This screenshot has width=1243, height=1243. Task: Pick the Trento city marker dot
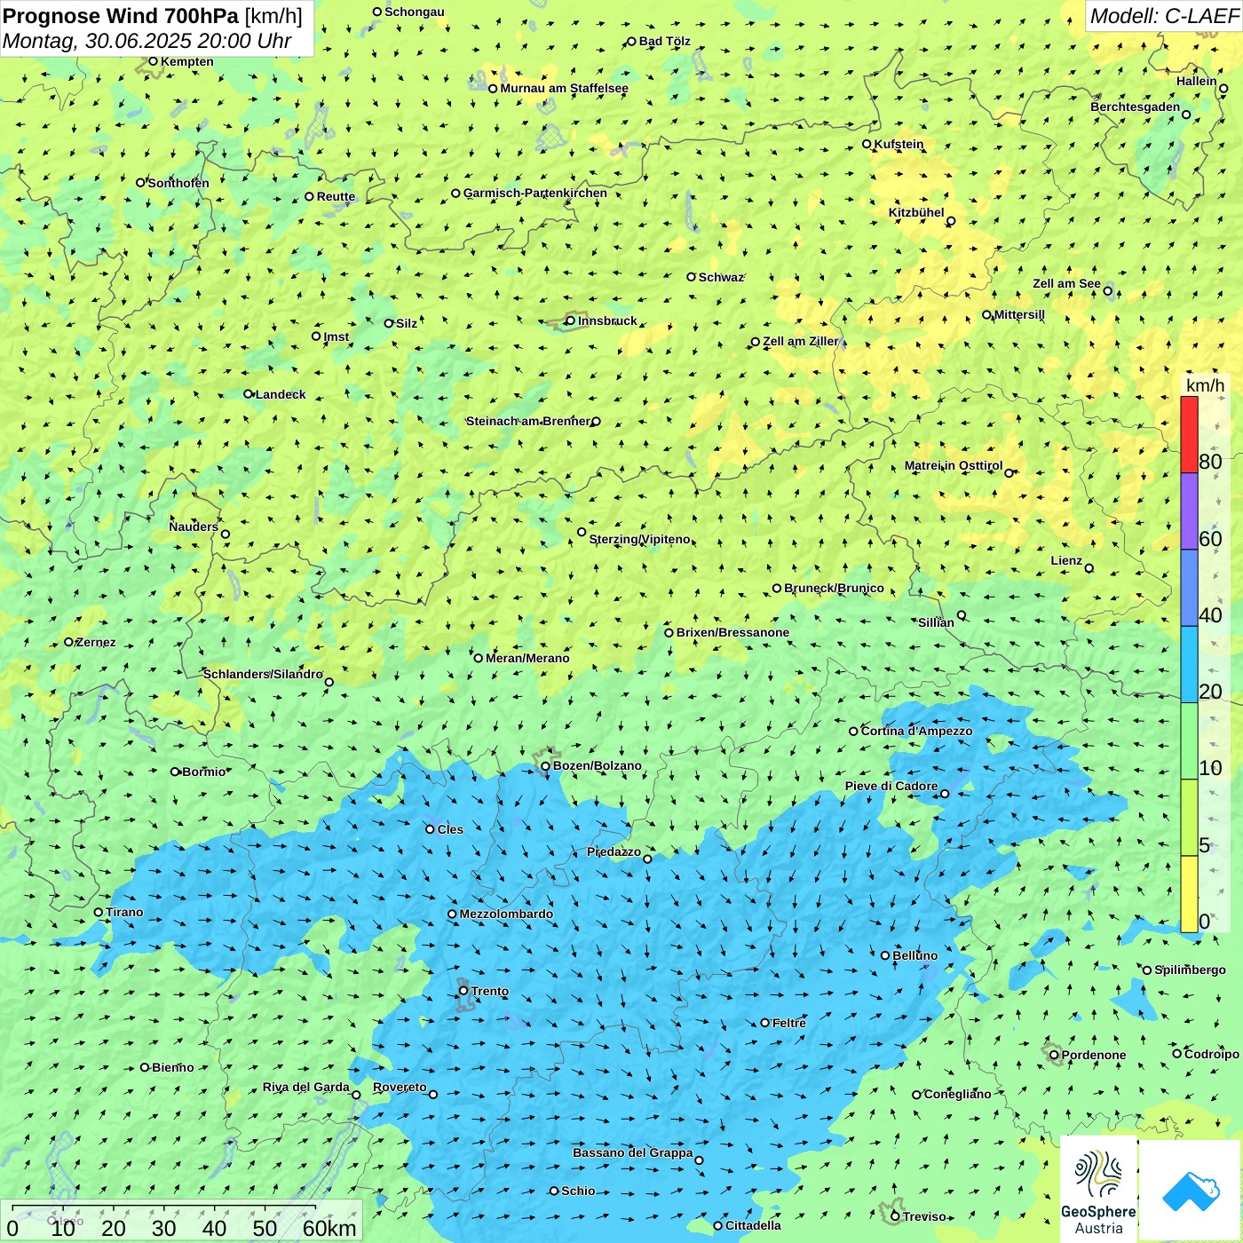click(463, 991)
